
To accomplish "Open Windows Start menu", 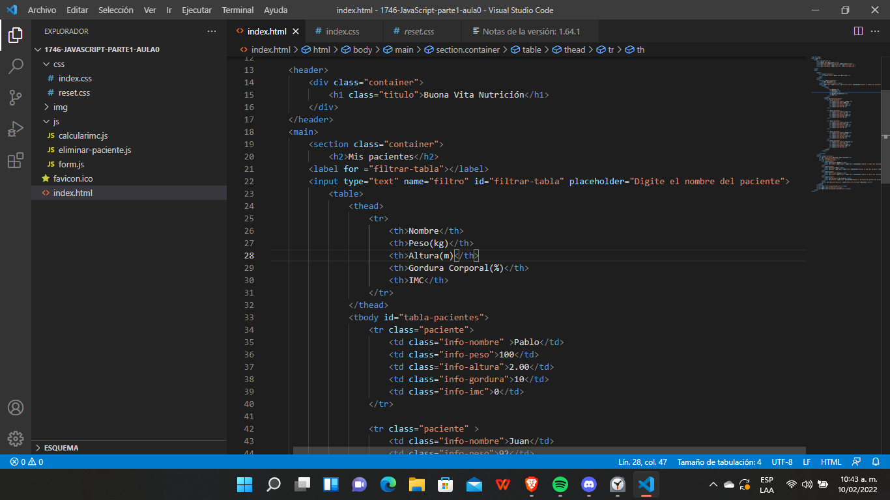I will point(244,484).
